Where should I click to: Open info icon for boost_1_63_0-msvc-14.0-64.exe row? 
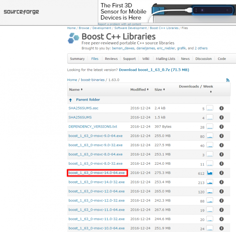(221, 173)
